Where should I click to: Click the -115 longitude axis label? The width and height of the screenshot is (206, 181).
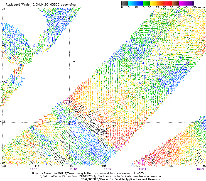[x=36, y=166]
